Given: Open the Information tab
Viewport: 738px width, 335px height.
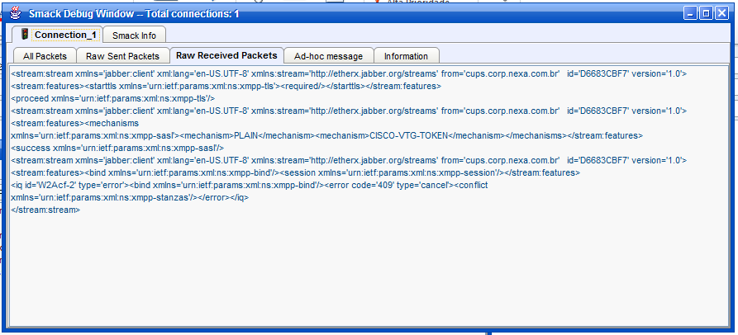Looking at the screenshot, I should (406, 56).
